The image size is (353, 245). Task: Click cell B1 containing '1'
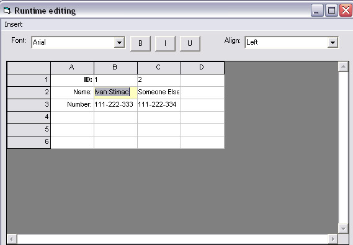pyautogui.click(x=115, y=80)
